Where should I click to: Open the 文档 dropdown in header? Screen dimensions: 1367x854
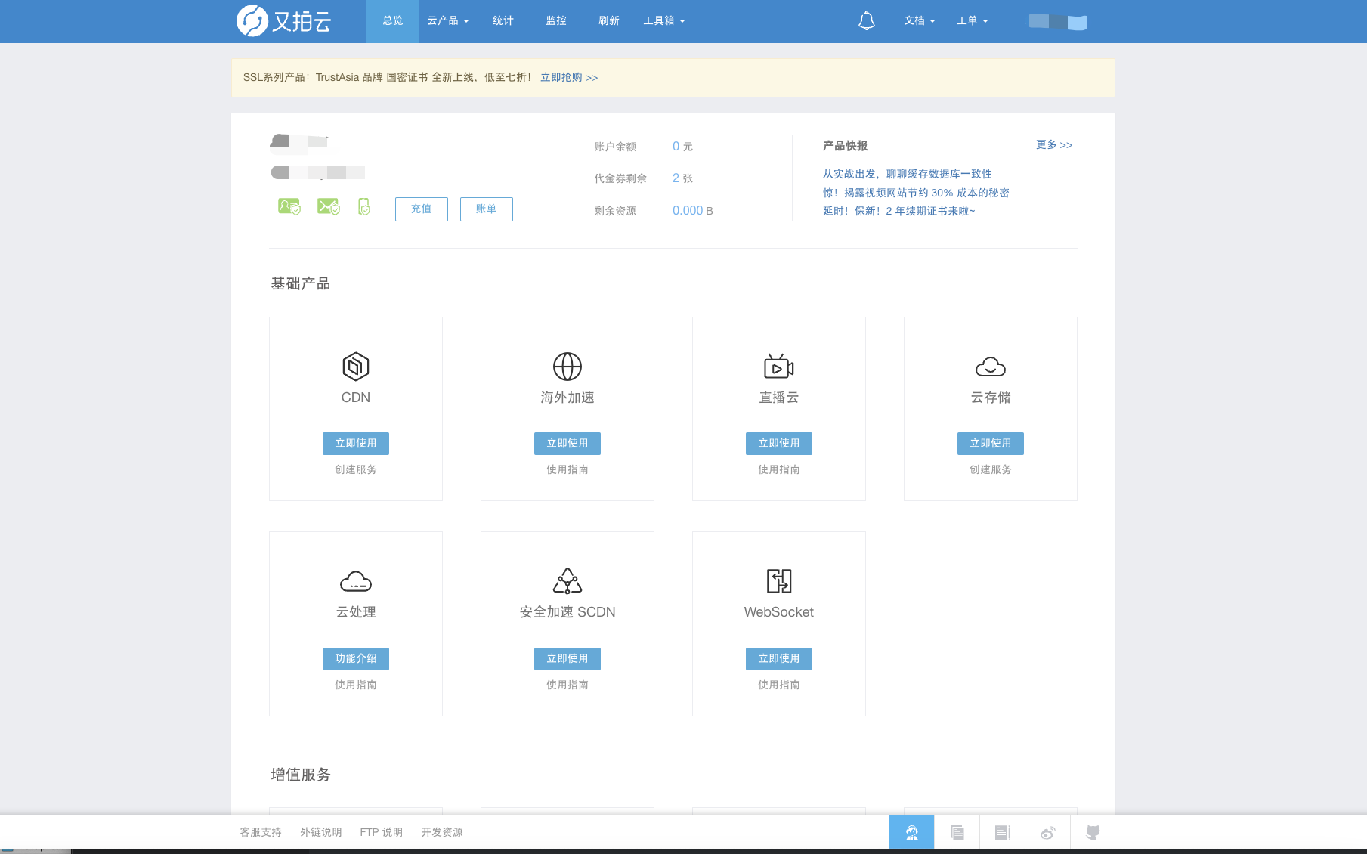pos(919,21)
